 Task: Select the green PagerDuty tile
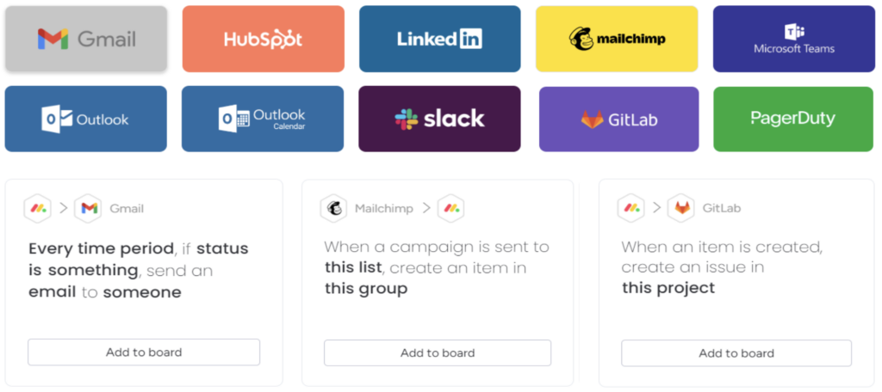(794, 119)
